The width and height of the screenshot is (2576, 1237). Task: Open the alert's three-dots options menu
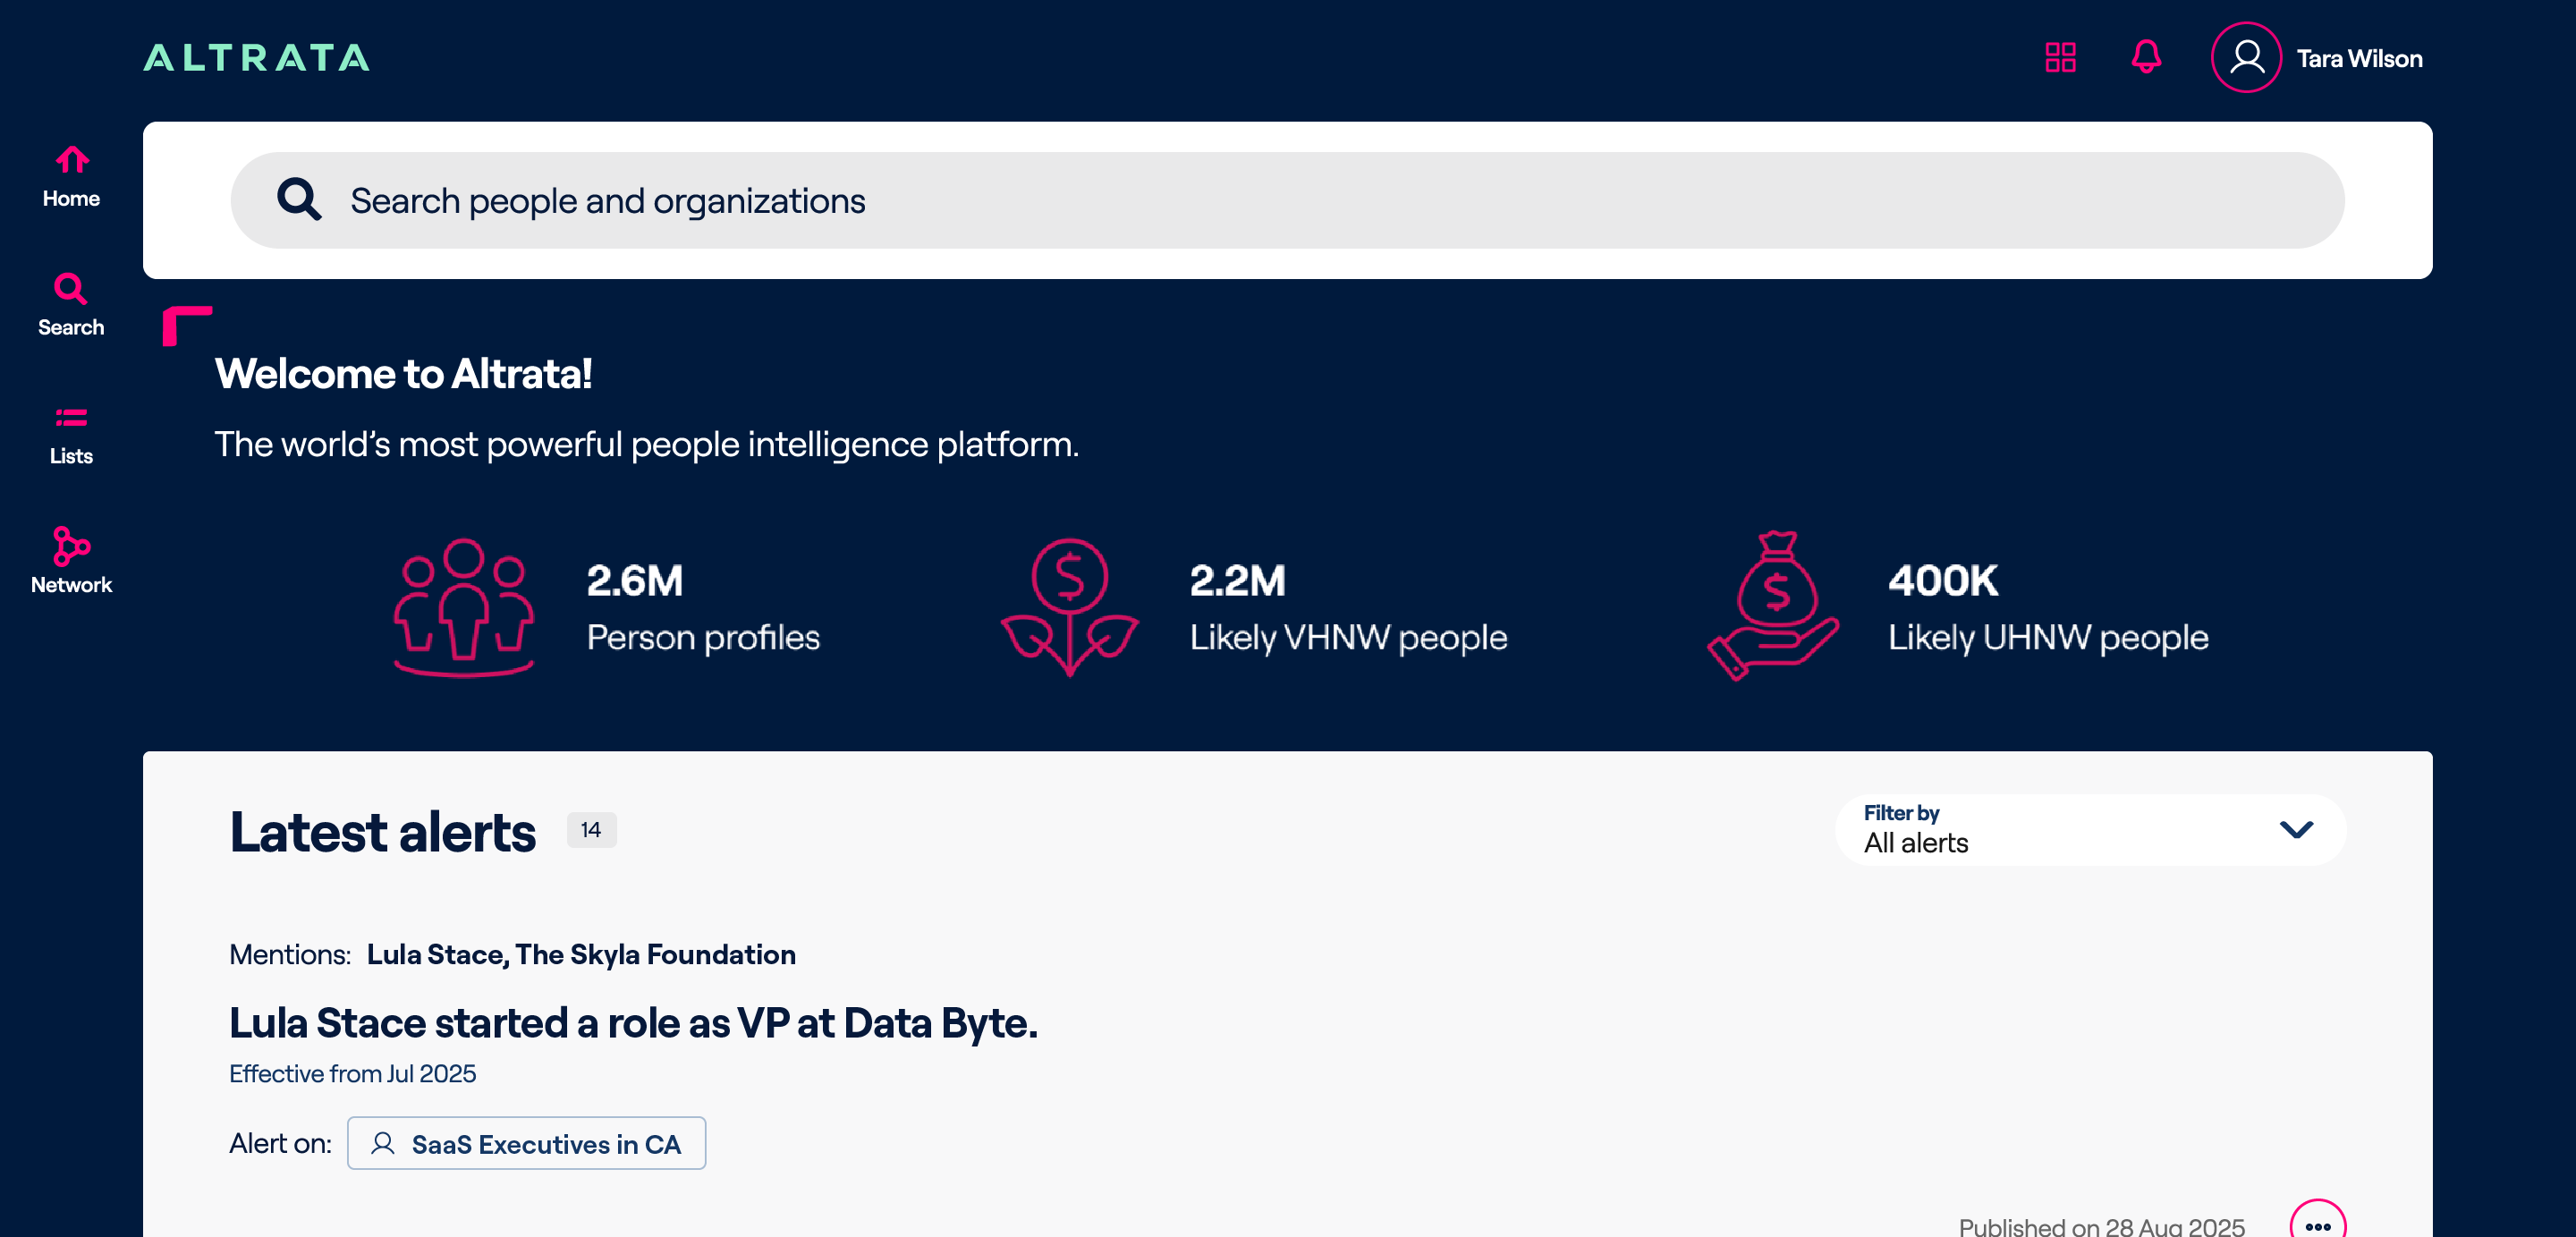[2318, 1224]
